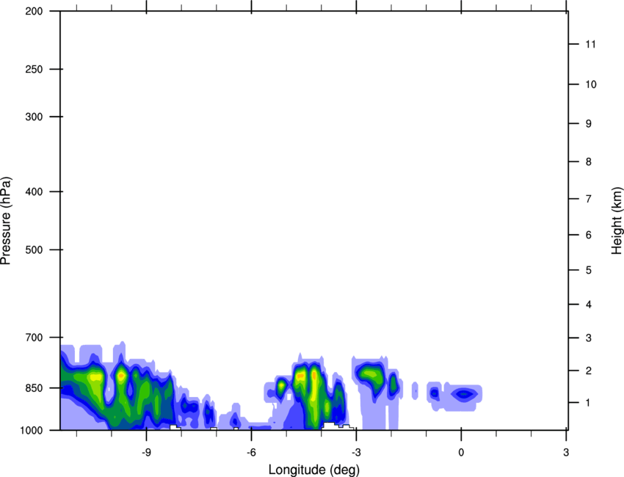Image resolution: width=624 pixels, height=477 pixels.
Task: Select the 7 km height tick label
Action: 588,199
